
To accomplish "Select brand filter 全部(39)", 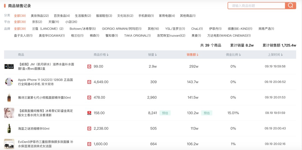I will pos(20,29).
